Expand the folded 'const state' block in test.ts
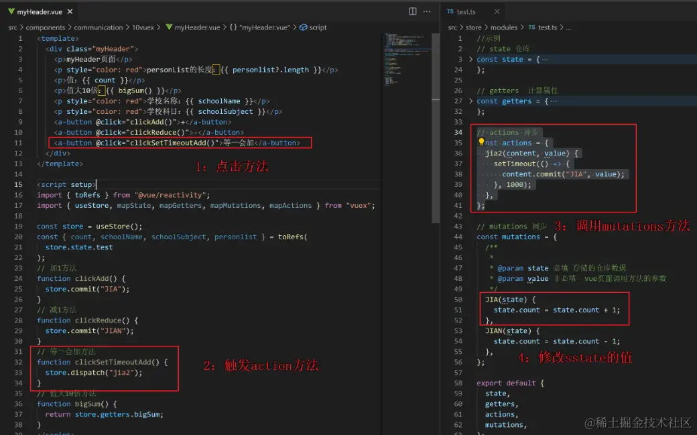Screen dimensions: 697x435 click(470, 59)
